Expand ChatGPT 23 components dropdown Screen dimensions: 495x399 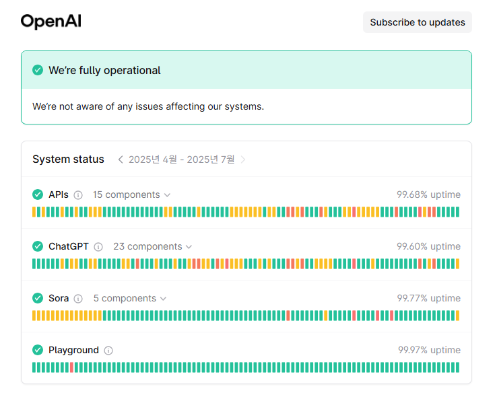(x=152, y=247)
